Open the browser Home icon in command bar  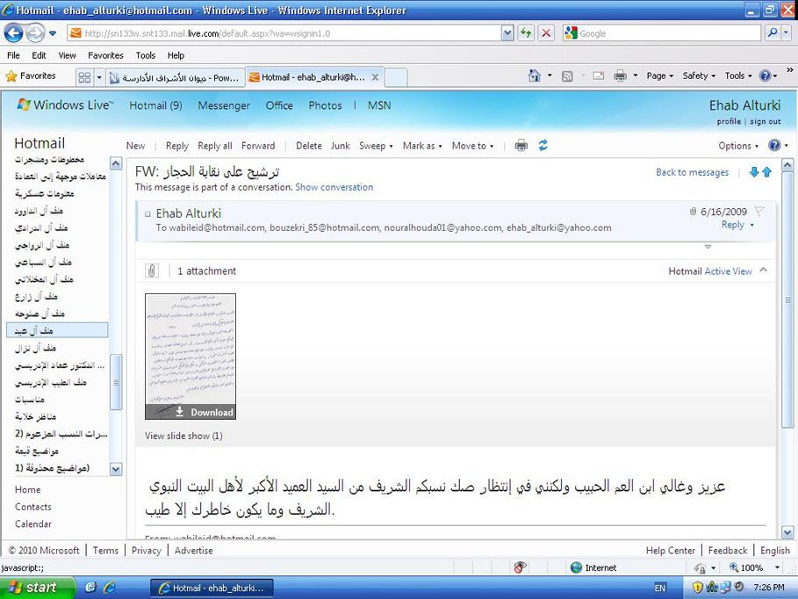[535, 76]
